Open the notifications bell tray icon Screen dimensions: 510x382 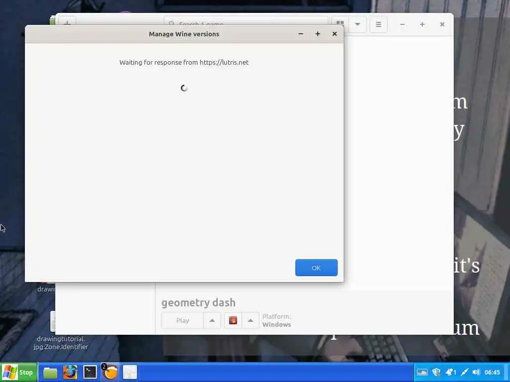tap(451, 372)
